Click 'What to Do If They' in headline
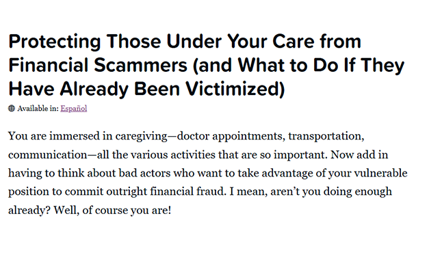Screen dimensions: 429x253 coord(321,66)
